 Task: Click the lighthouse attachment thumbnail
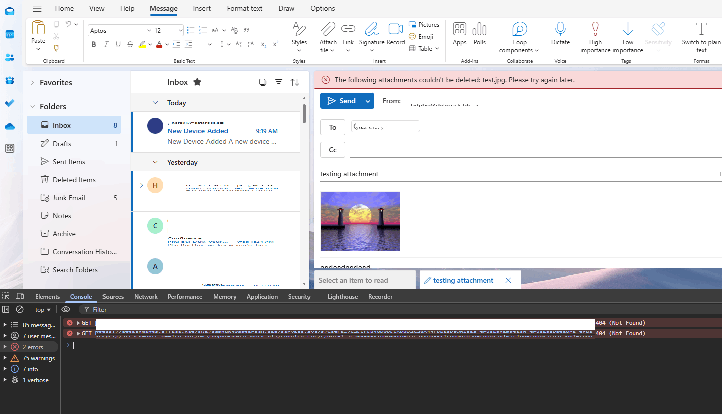click(360, 221)
